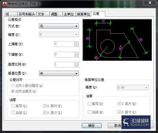The height and width of the screenshot is (133, 158).
Task: Switch to the 线 tab
Action: 11,14
